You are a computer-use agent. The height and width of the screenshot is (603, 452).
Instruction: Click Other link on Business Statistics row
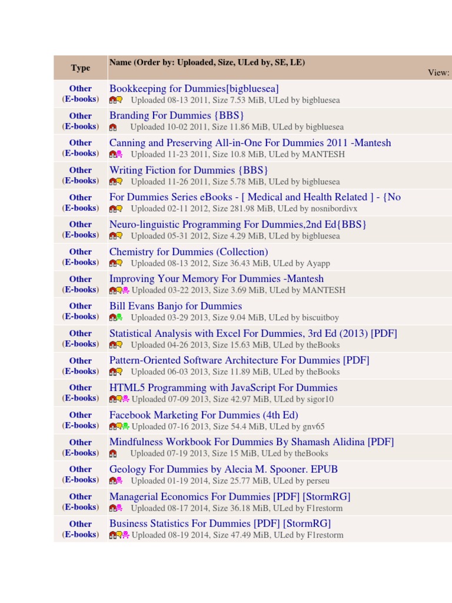[80, 524]
